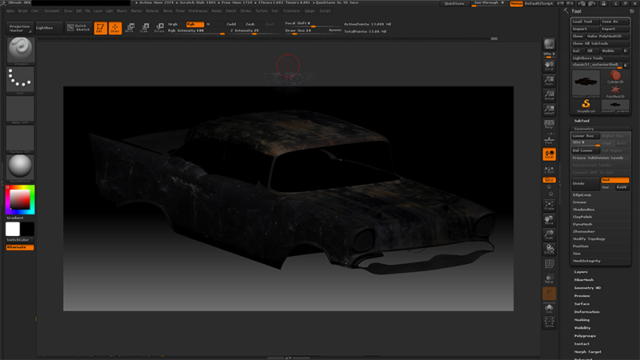
Task: Select the Cylinder3D tool icon
Action: [615, 77]
